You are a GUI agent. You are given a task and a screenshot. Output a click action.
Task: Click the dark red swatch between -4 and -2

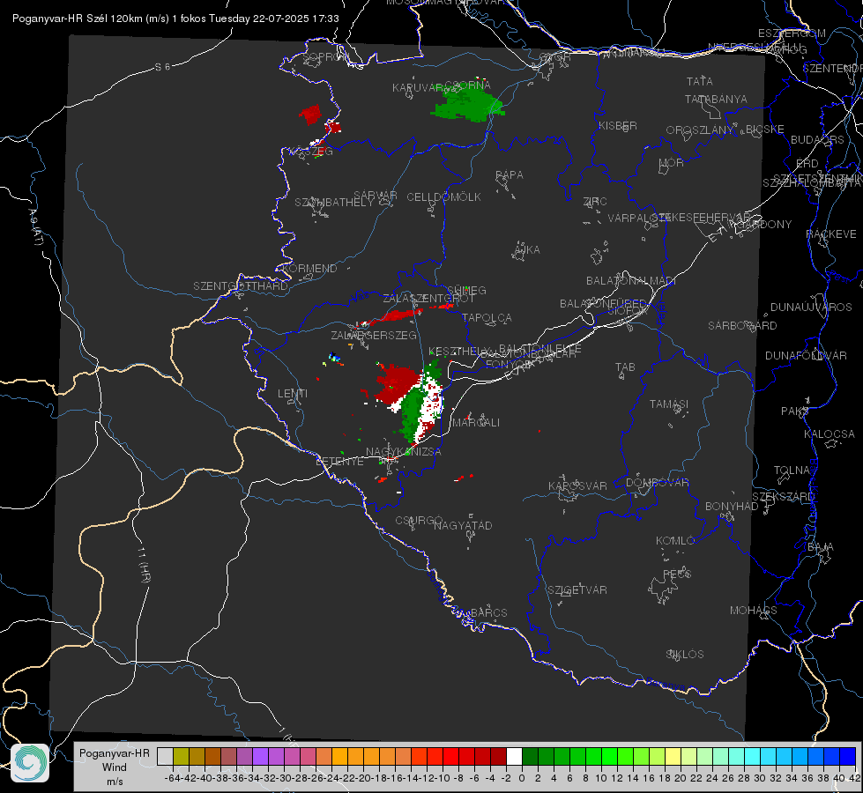(498, 756)
